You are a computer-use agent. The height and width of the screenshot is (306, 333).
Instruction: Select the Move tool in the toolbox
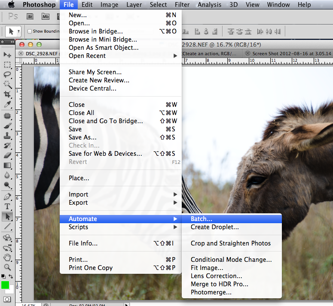(x=7, y=55)
